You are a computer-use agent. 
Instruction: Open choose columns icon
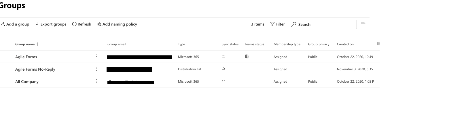pyautogui.click(x=378, y=44)
